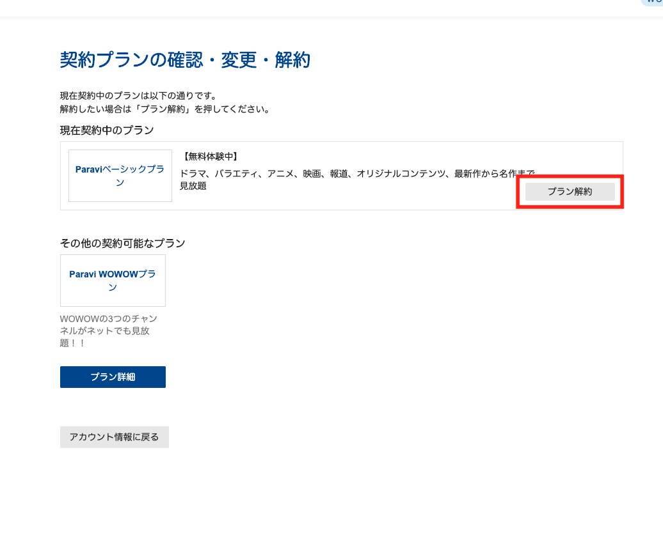This screenshot has width=663, height=533.
Task: Go back via アカウント情報に戻る button
Action: 114,436
